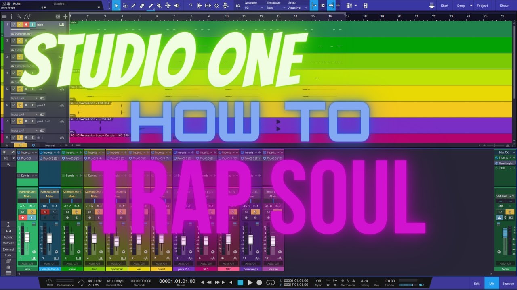The width and height of the screenshot is (517, 290).
Task: Click the wrench options icon above tracks
Action: click(19, 17)
